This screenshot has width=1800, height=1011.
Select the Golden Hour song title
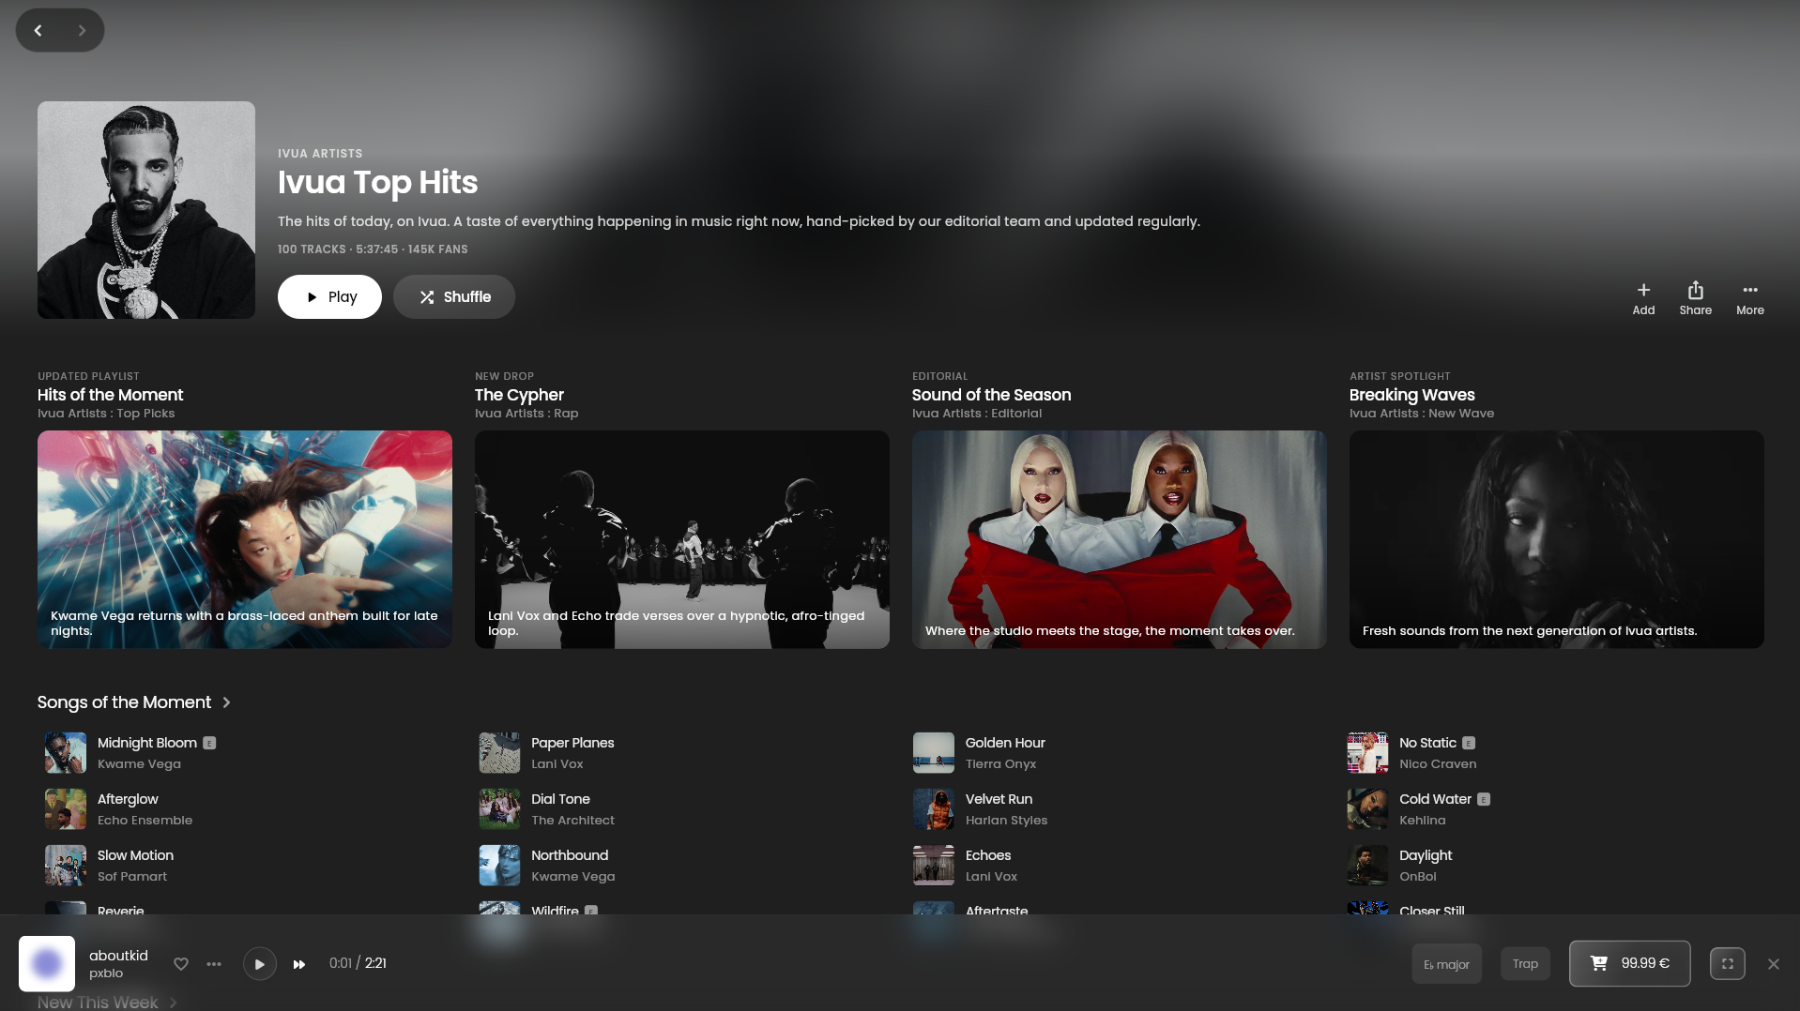click(1005, 743)
